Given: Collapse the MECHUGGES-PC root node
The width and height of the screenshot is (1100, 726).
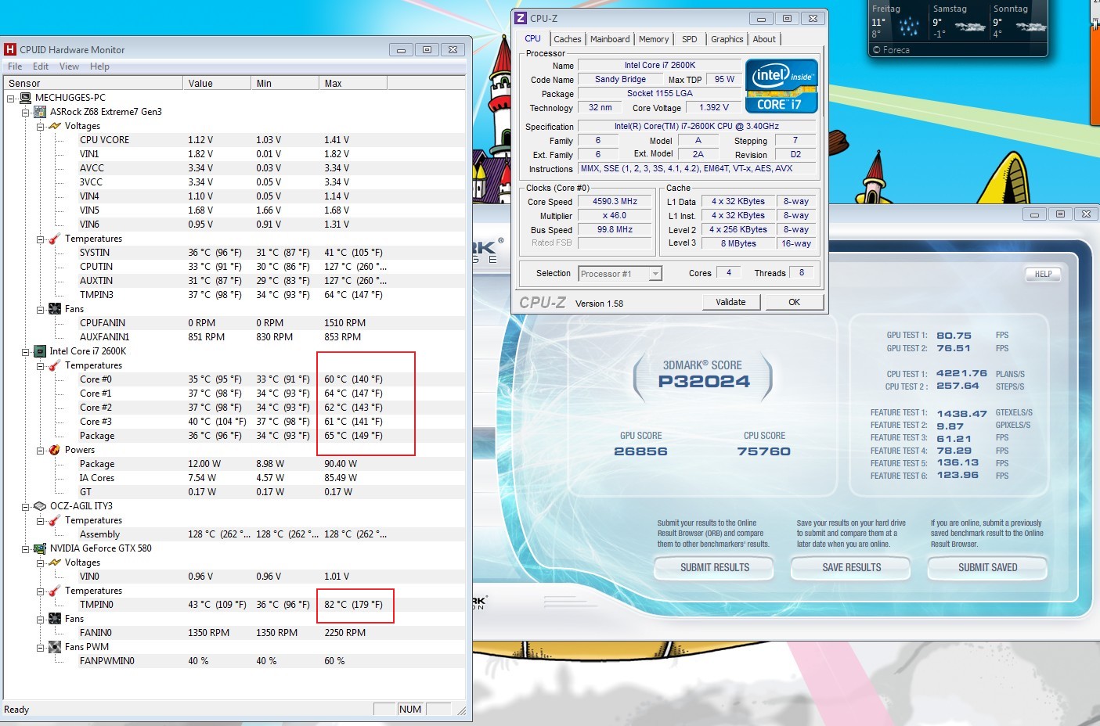Looking at the screenshot, I should tap(11, 98).
